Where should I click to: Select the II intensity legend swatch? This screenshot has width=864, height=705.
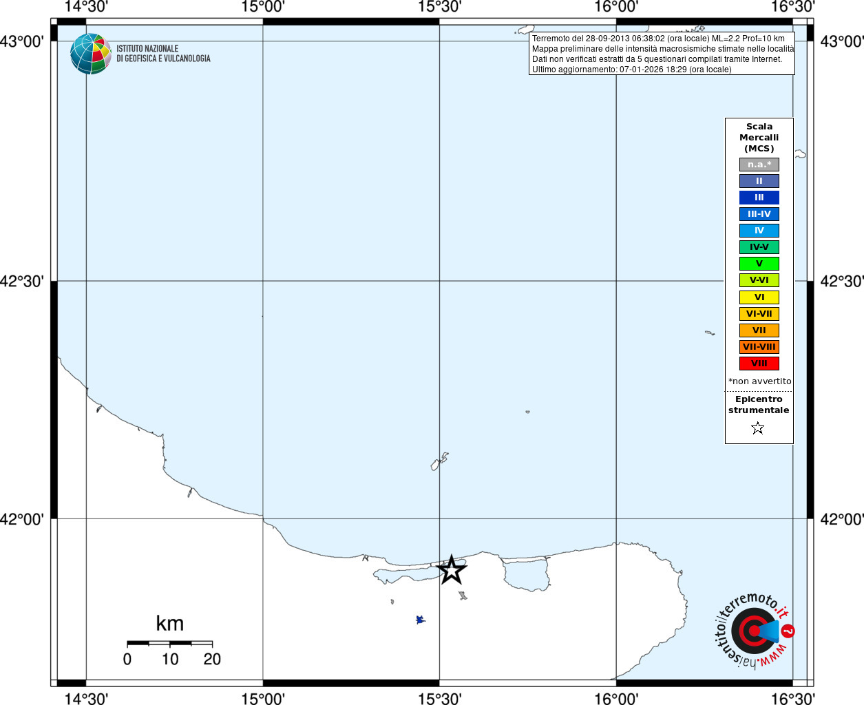point(759,181)
